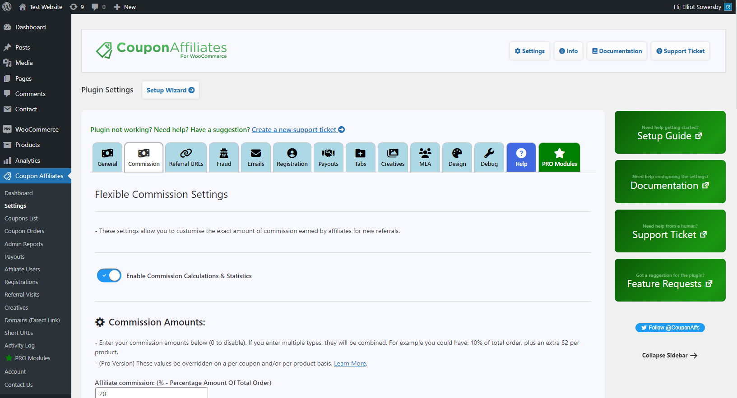Viewport: 737px width, 398px height.
Task: Open Contact Us submenu item
Action: coord(19,384)
